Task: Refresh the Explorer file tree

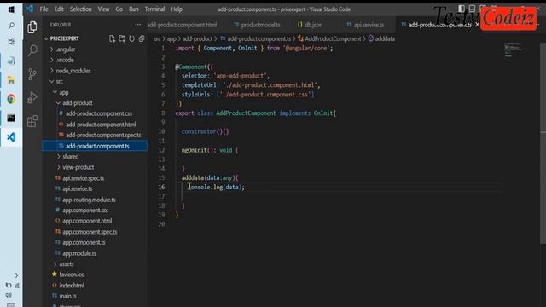Action: 131,38
